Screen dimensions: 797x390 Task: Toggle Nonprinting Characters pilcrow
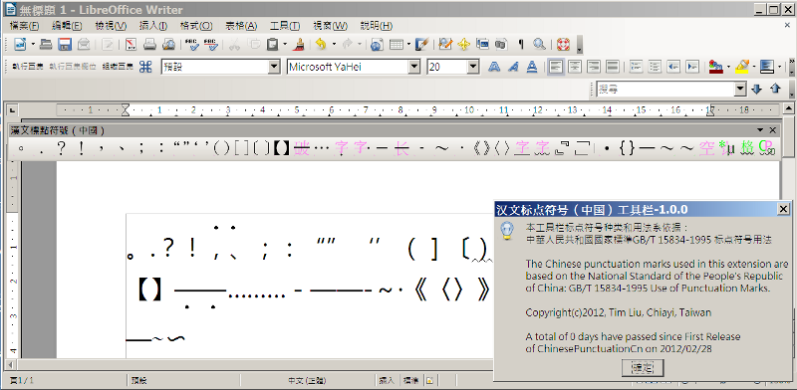pyautogui.click(x=520, y=45)
